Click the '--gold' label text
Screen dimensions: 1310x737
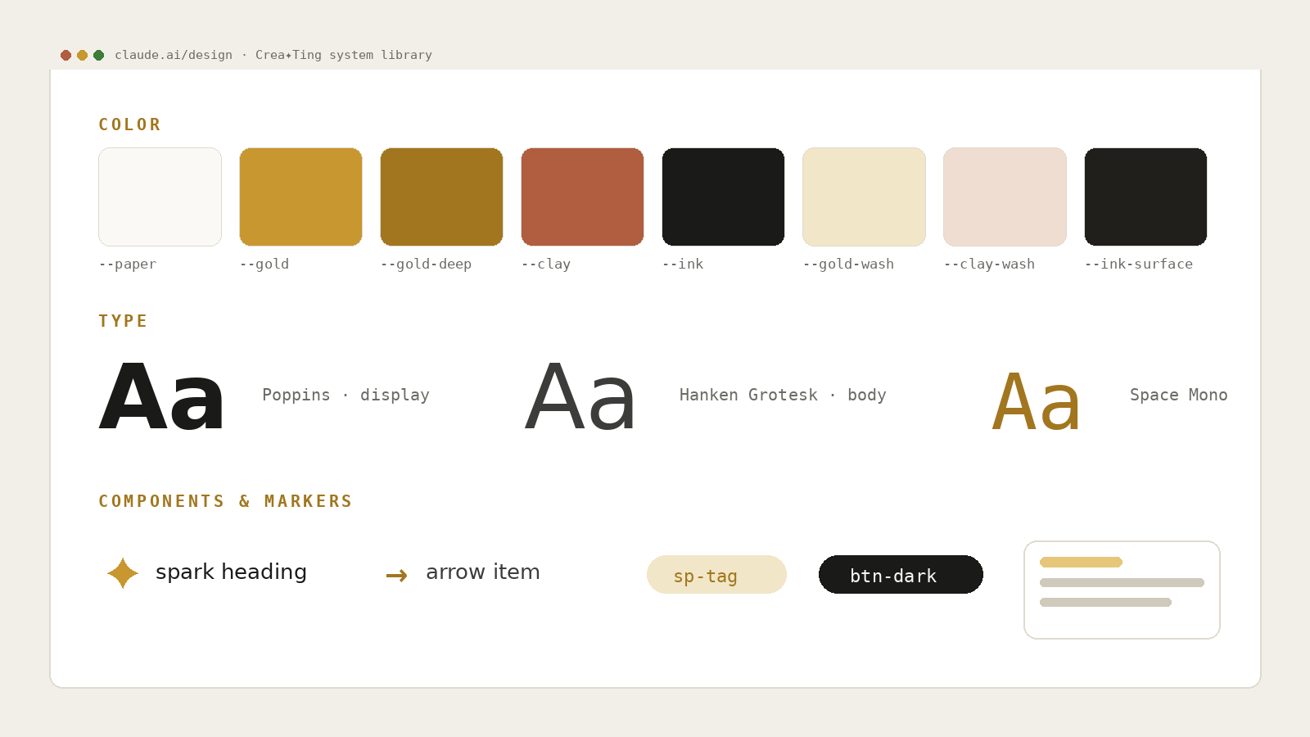point(264,264)
